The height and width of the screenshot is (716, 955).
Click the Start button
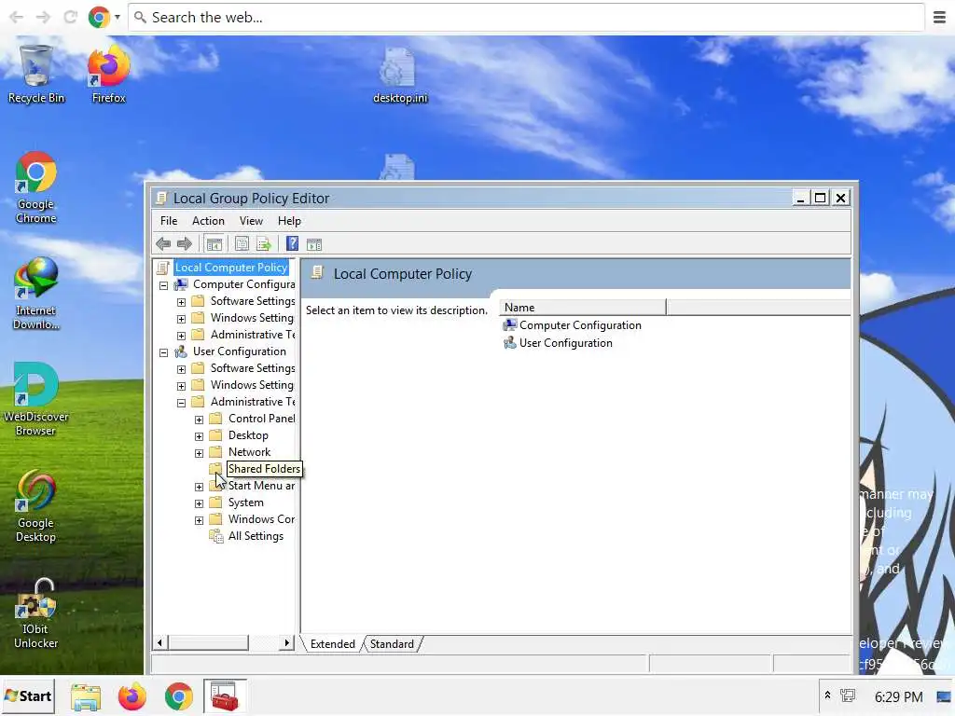tap(28, 696)
